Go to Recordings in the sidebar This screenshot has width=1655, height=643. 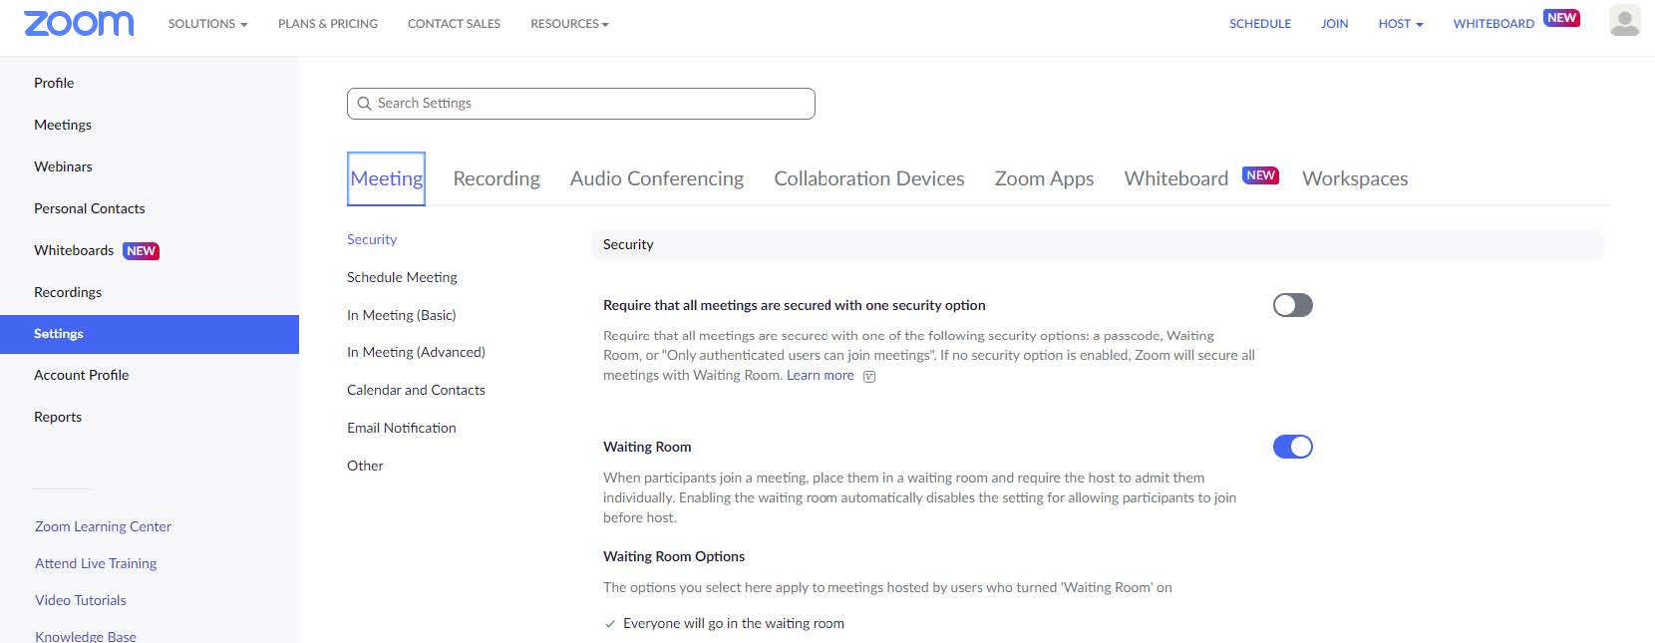pos(68,292)
